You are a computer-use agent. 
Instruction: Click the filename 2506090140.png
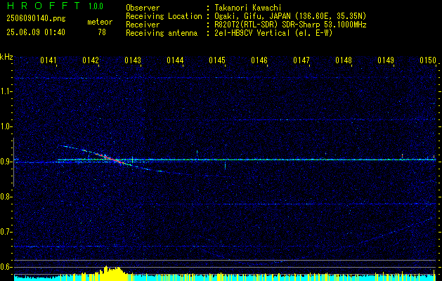coord(36,19)
